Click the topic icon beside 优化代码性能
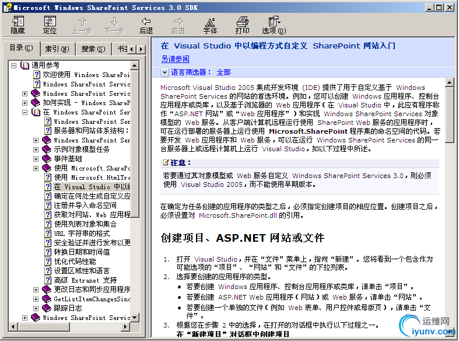 [48, 262]
